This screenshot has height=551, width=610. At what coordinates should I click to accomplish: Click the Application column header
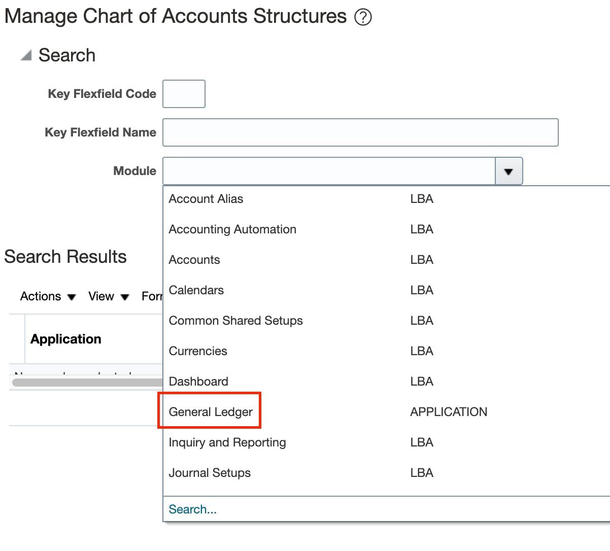pyautogui.click(x=66, y=339)
